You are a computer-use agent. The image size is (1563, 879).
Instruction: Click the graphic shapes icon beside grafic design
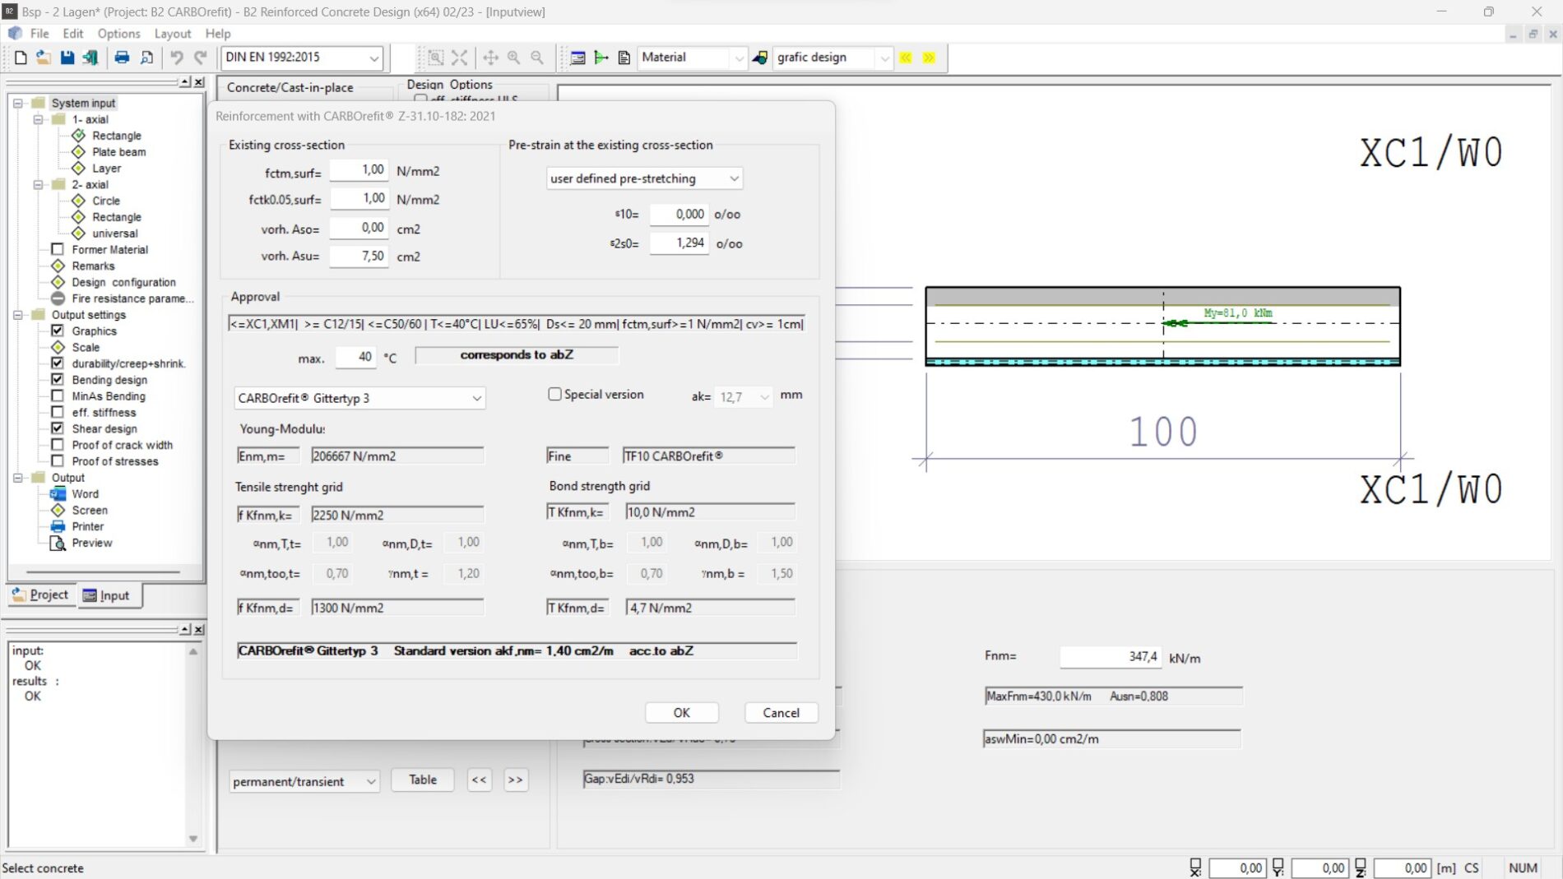coord(760,58)
